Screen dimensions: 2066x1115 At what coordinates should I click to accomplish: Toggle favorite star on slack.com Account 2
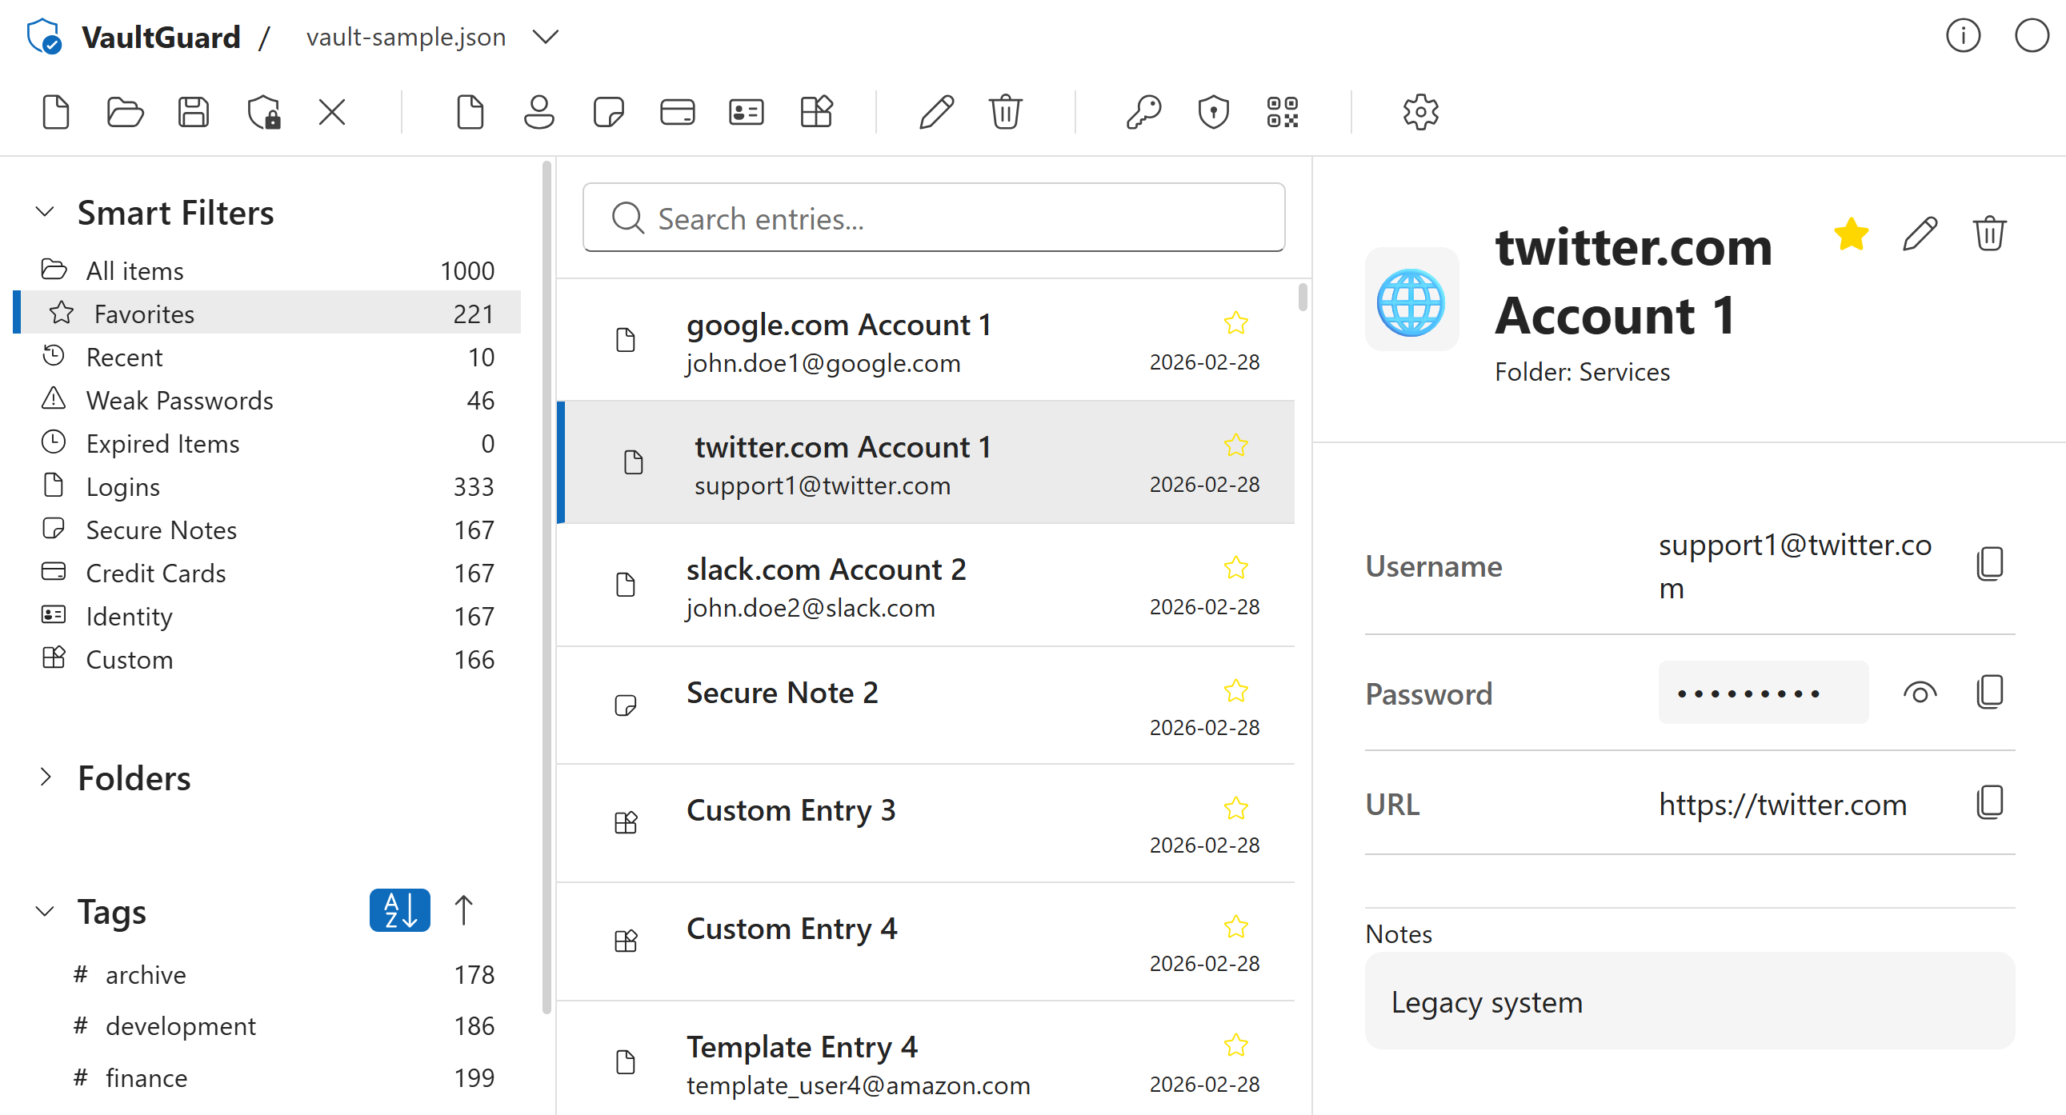(1235, 568)
